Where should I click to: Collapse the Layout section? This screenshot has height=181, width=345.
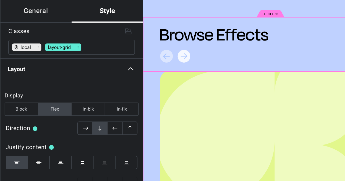131,69
